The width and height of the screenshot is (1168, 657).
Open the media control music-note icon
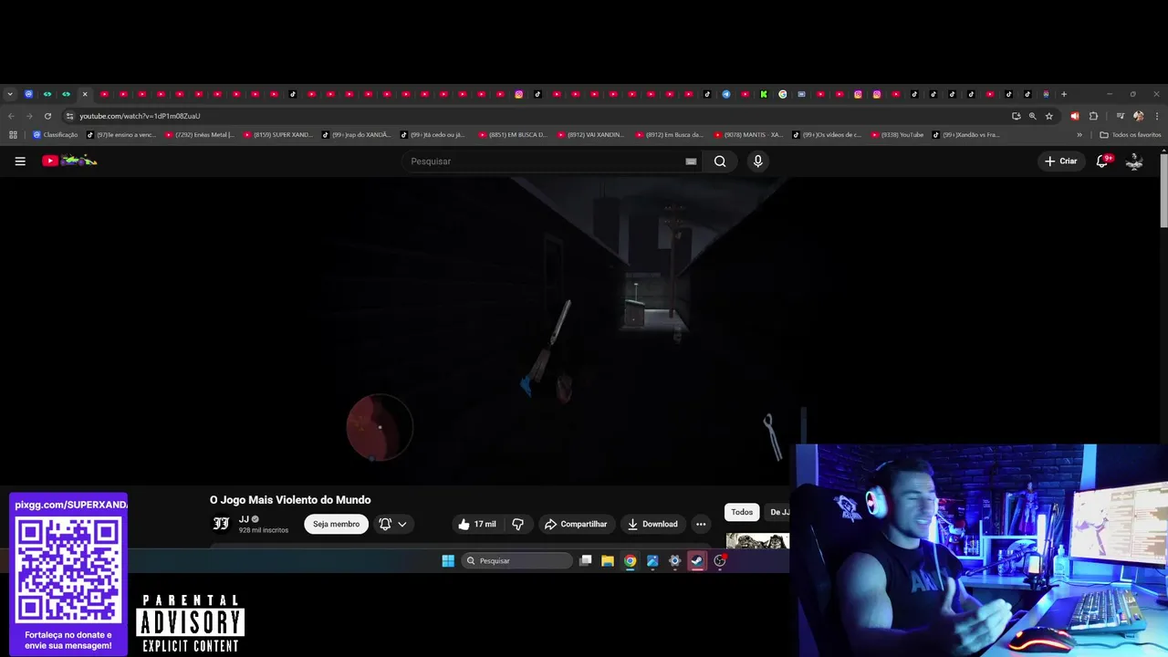(x=1121, y=116)
